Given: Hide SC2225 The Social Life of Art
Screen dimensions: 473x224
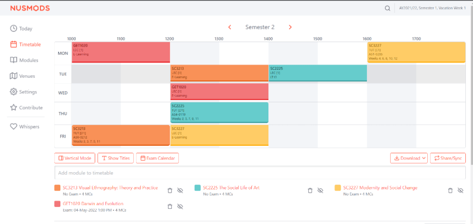Looking at the screenshot, I should (x=320, y=190).
